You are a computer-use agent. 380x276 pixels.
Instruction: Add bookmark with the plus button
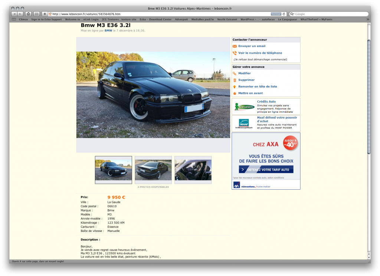tap(45, 14)
